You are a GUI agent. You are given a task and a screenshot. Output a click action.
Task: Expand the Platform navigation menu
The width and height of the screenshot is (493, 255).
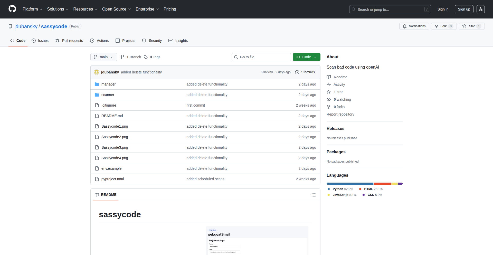(x=32, y=9)
